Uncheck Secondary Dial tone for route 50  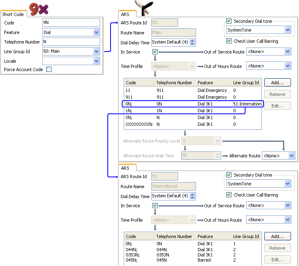(229, 21)
